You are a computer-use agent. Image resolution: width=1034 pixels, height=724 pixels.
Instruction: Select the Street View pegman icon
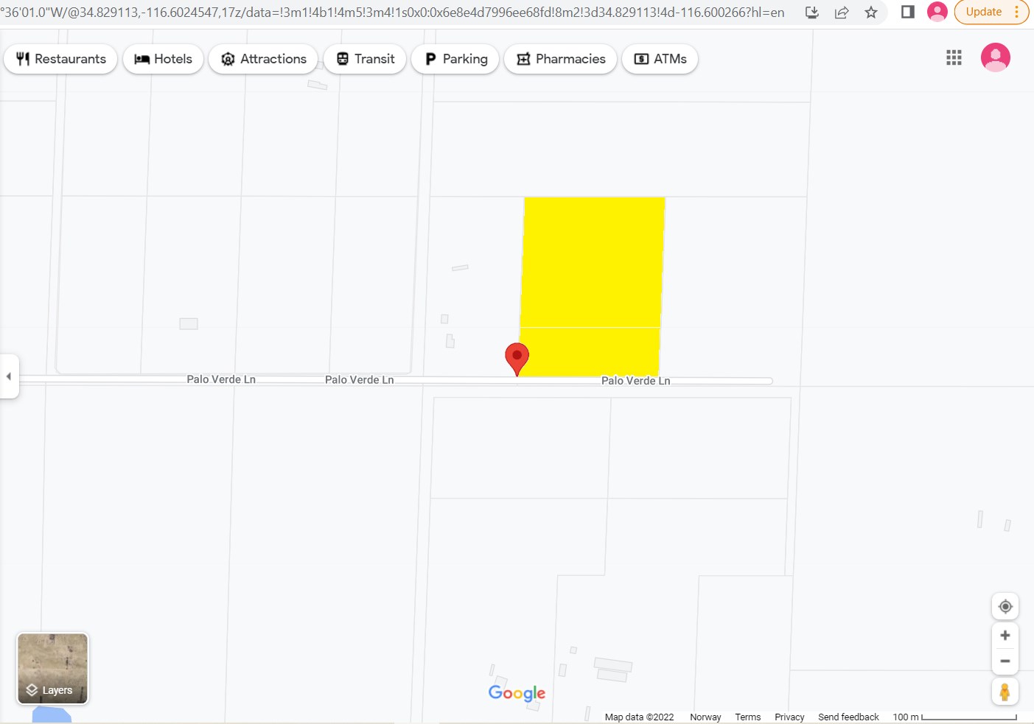1005,692
